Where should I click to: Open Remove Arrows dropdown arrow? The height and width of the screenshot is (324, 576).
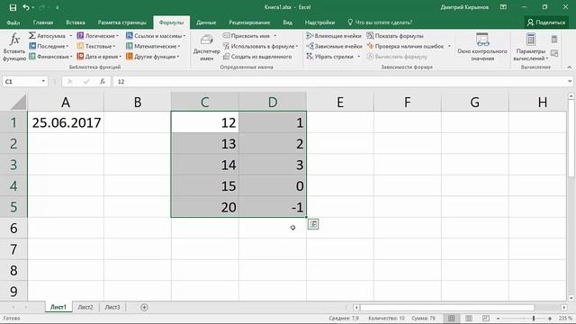point(358,57)
